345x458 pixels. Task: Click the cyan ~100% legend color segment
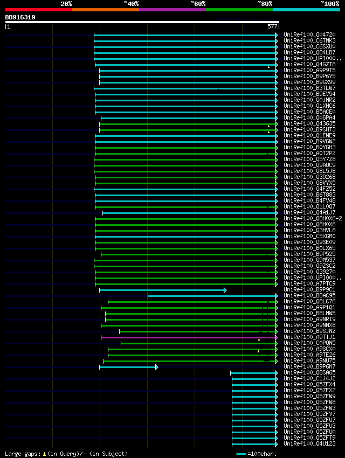tap(306, 10)
